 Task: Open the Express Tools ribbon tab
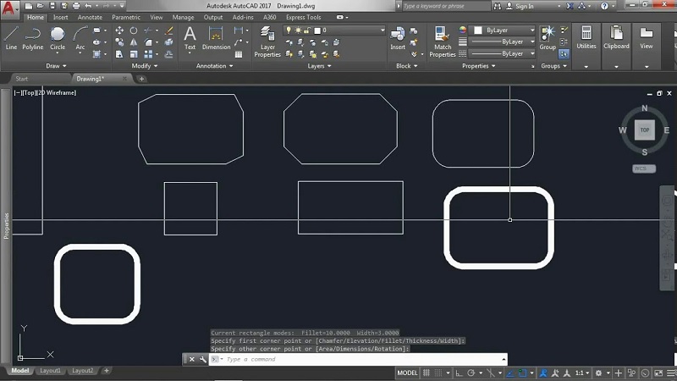coord(303,17)
